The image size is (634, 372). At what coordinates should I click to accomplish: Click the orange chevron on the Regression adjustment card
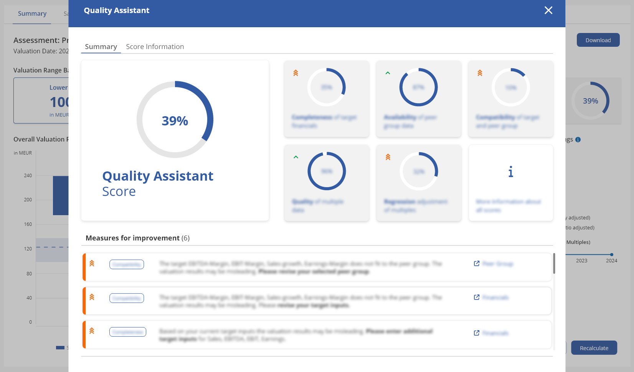pyautogui.click(x=388, y=157)
